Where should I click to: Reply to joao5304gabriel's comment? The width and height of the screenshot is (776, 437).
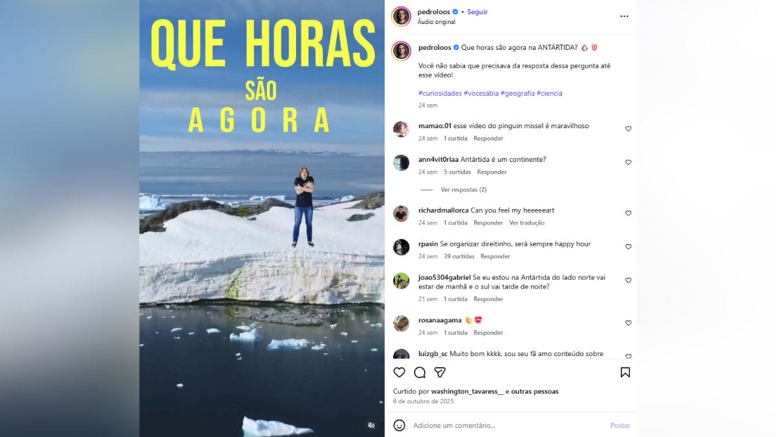tap(488, 299)
